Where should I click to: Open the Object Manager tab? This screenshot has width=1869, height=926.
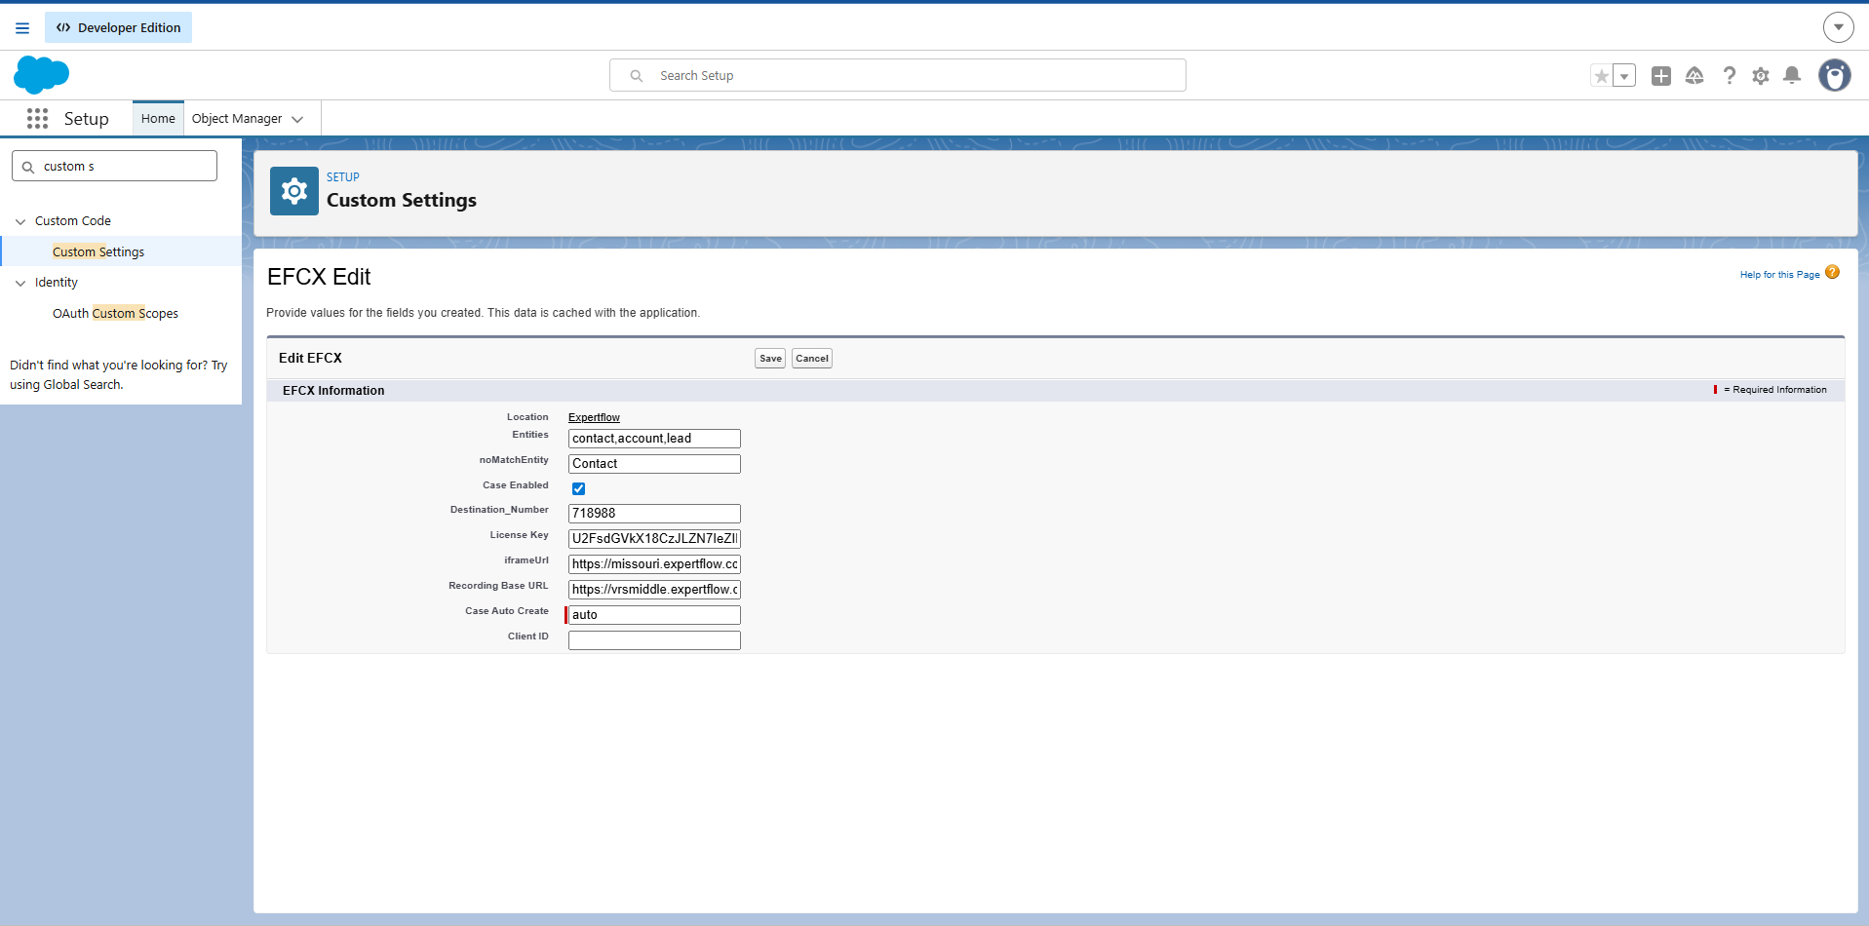tap(237, 119)
